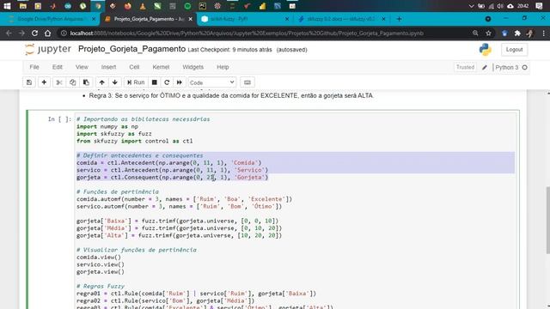The image size is (550, 309).
Task: Close the Projeto_Gorjeta_Pagamento tab
Action: [x=191, y=19]
